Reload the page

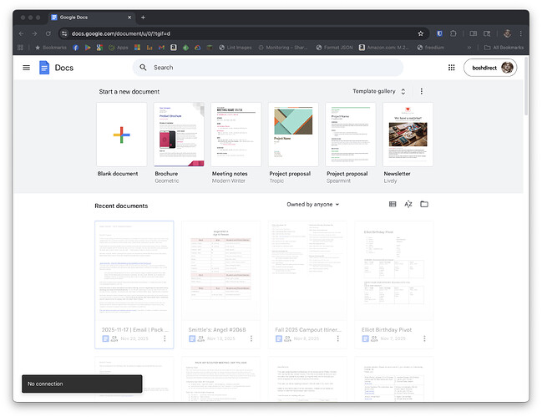click(x=48, y=33)
